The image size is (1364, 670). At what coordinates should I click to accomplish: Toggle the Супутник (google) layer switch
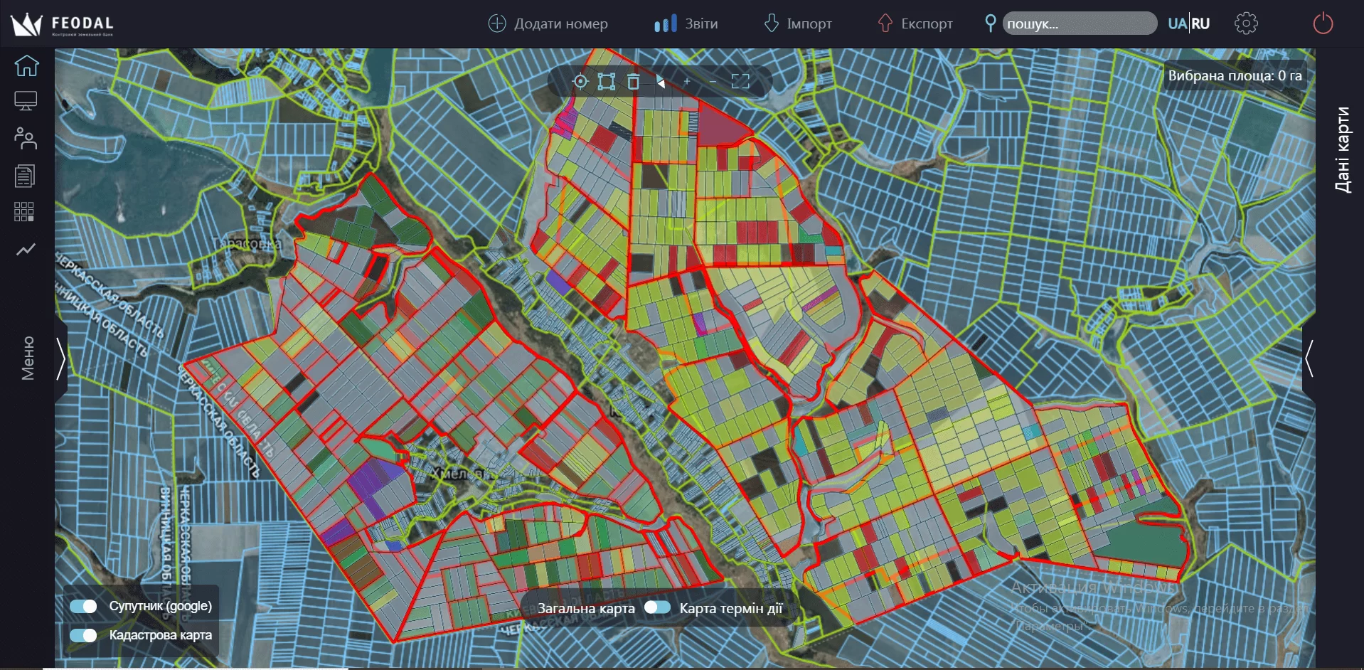pyautogui.click(x=83, y=606)
